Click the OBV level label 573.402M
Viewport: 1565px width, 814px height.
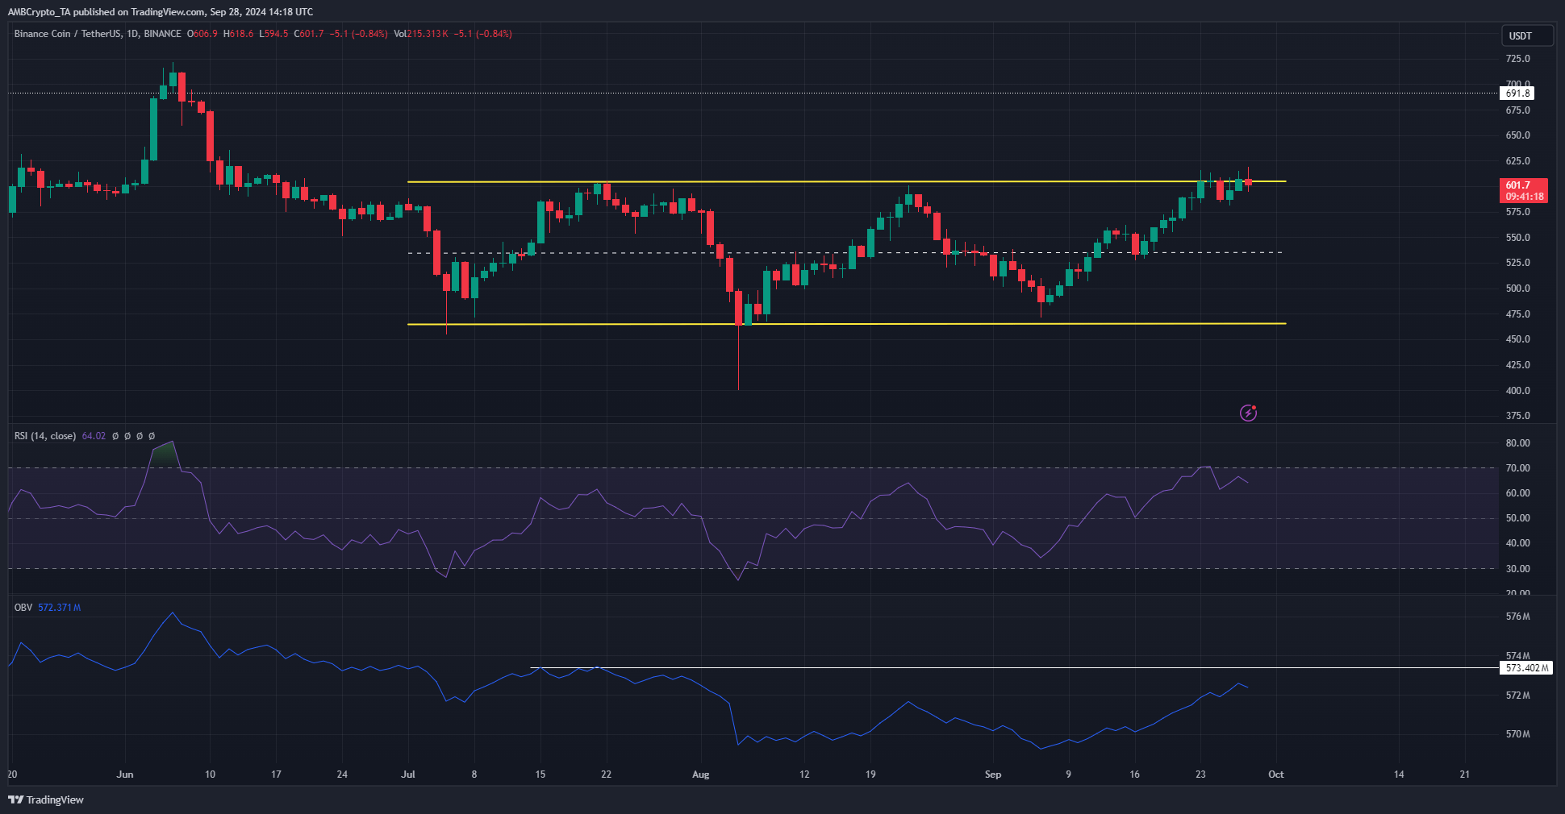[x=1526, y=668]
